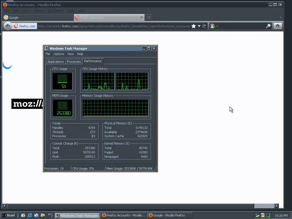This screenshot has width=292, height=219.
Task: Bookmark this page with the star icon
Action: [194, 26]
